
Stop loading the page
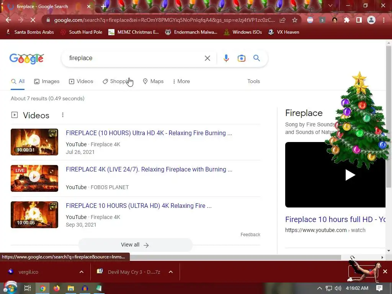pos(33,20)
